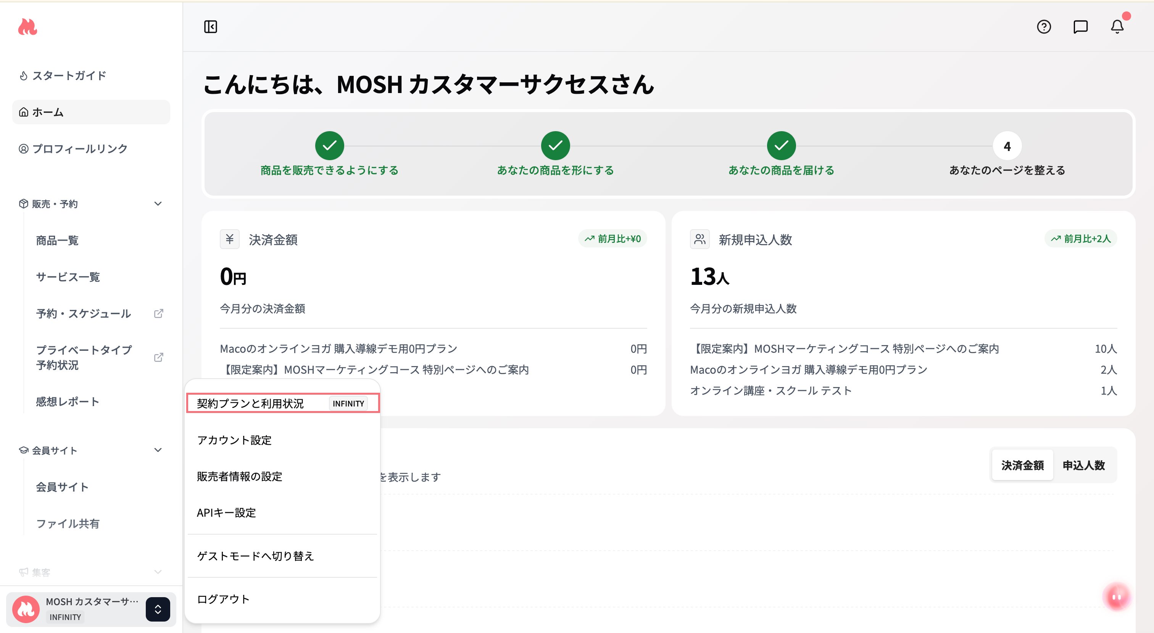Click the 前月比+¥0 badge
The image size is (1154, 633).
[612, 239]
